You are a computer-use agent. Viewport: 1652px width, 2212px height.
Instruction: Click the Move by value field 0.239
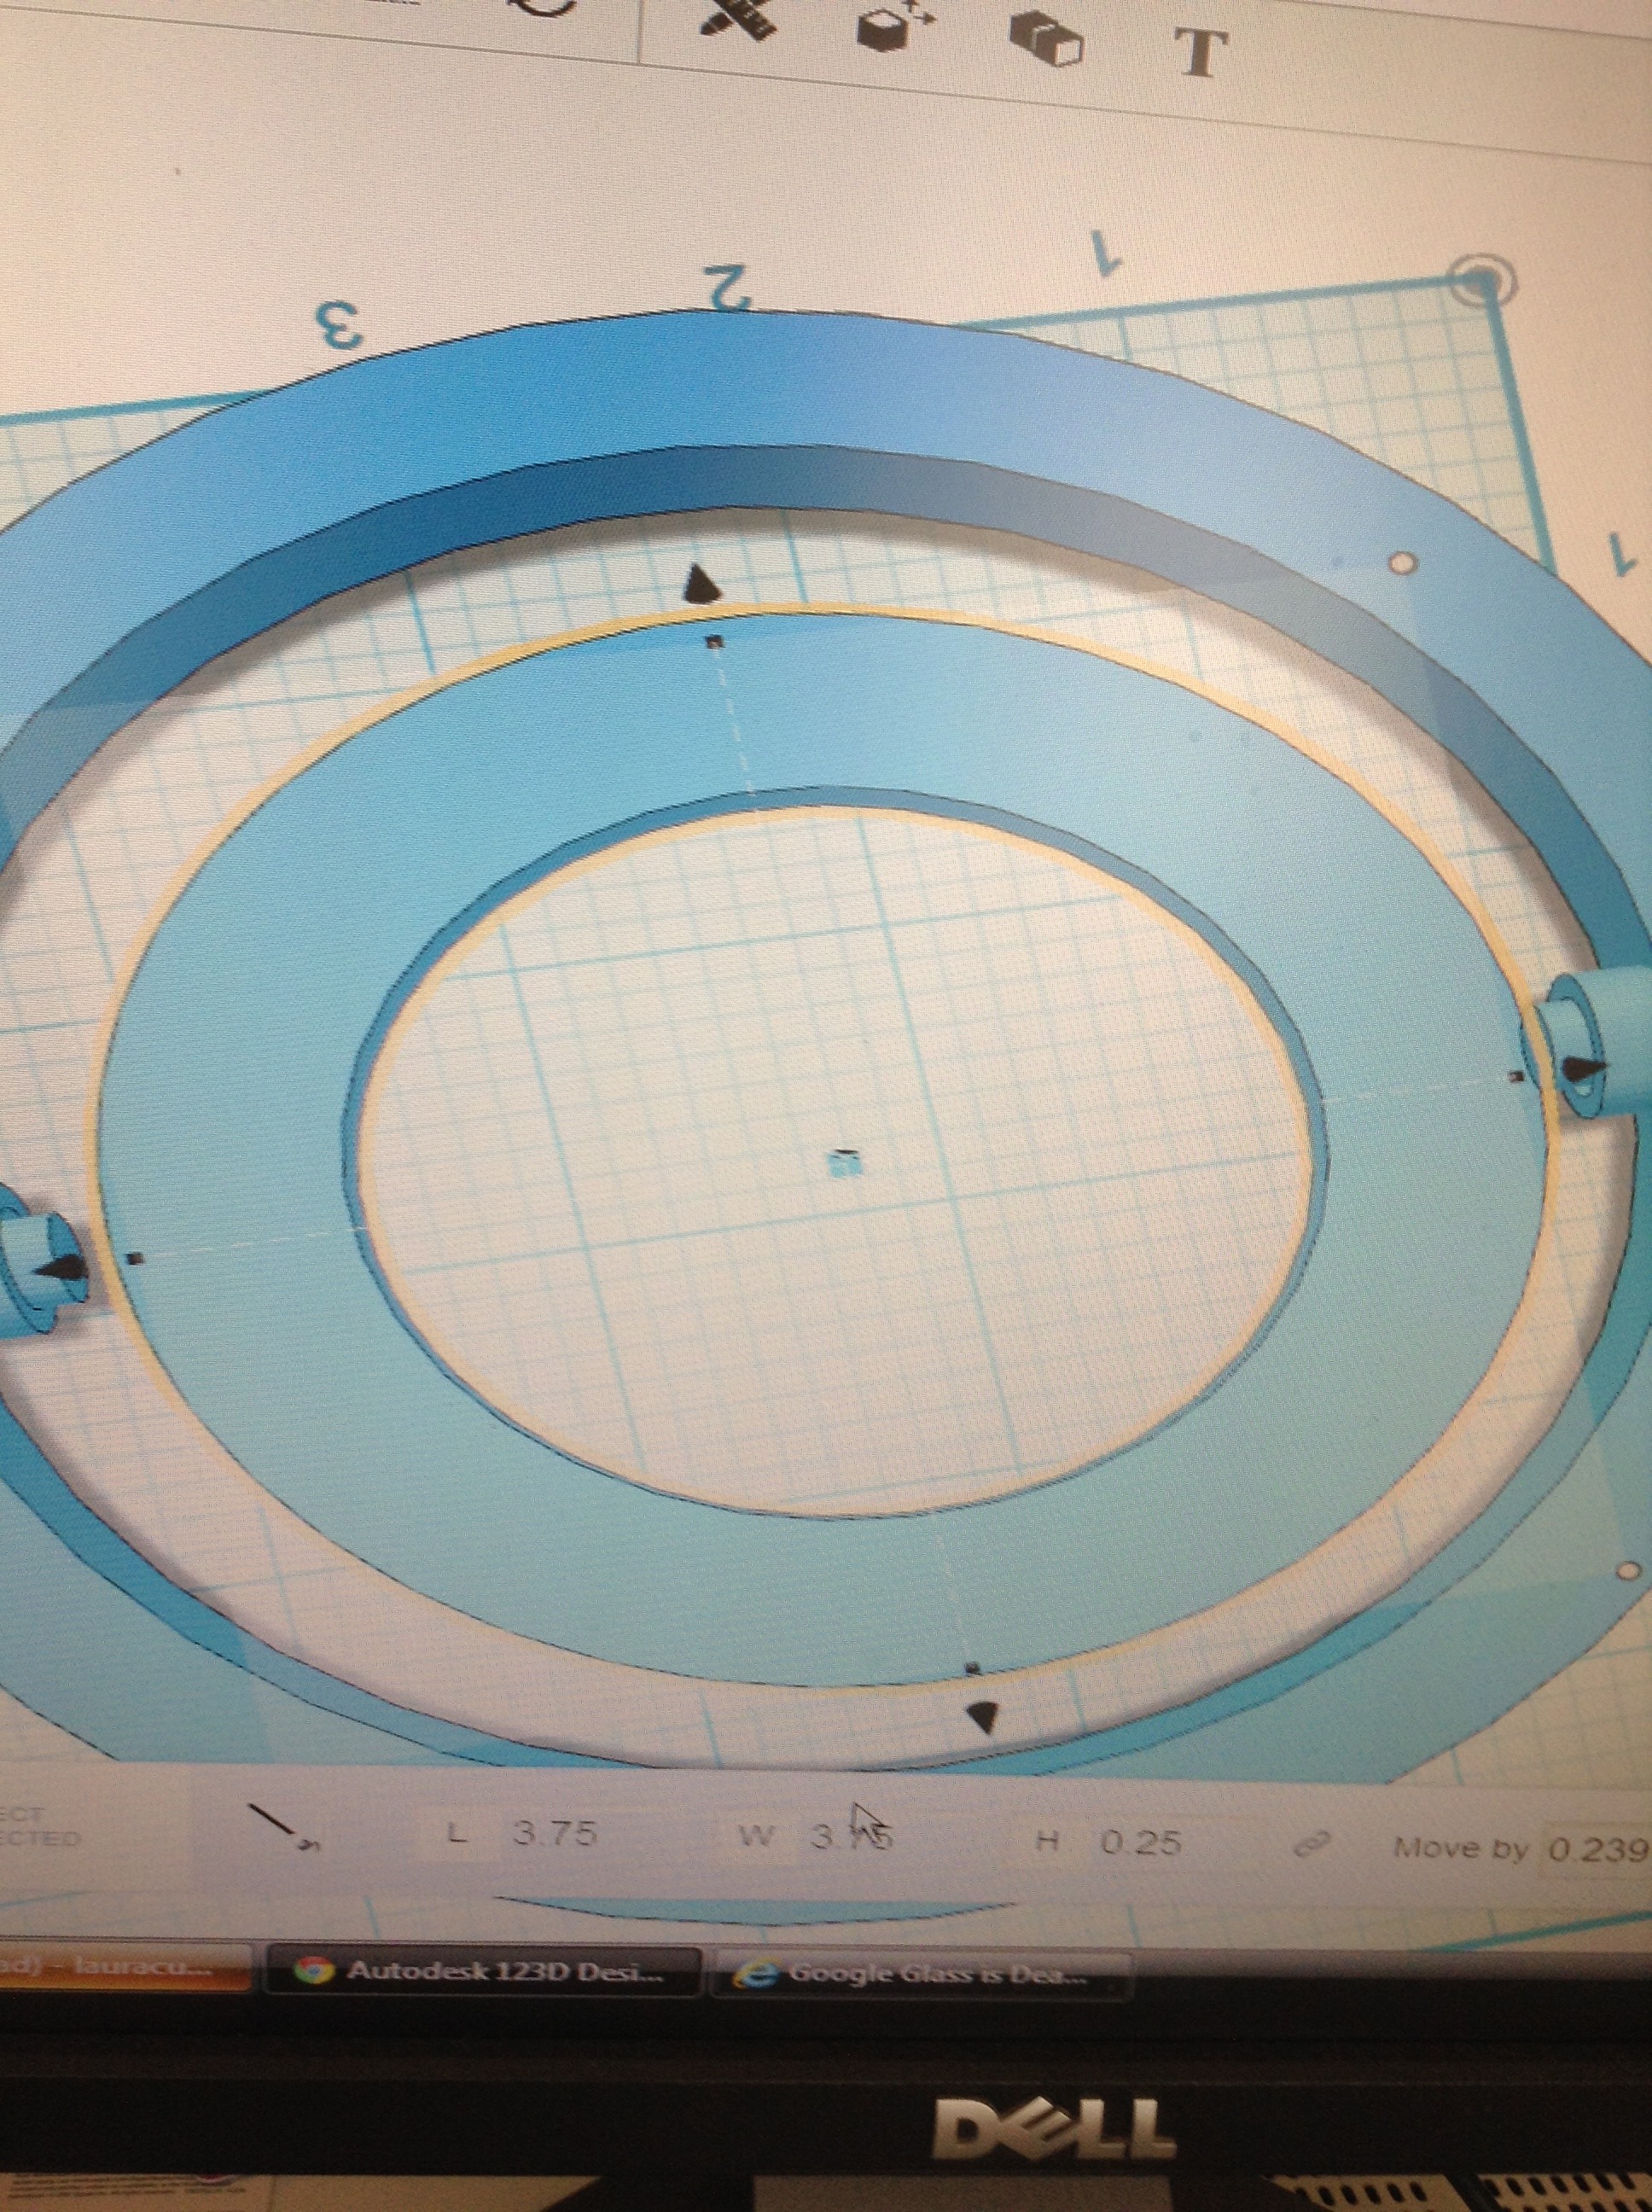pyautogui.click(x=1597, y=1850)
